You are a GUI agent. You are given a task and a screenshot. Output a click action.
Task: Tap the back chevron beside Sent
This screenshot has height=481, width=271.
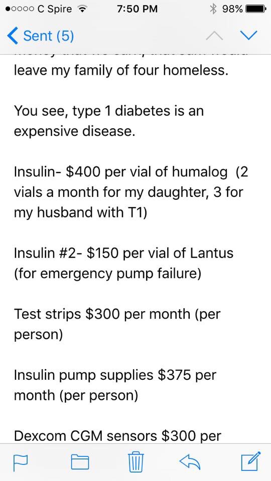click(x=12, y=36)
